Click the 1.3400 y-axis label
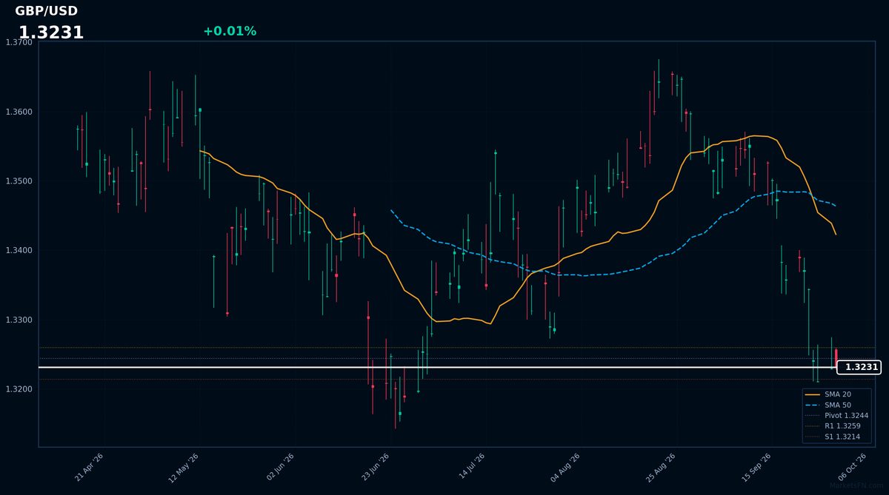The image size is (889, 495). pos(19,251)
